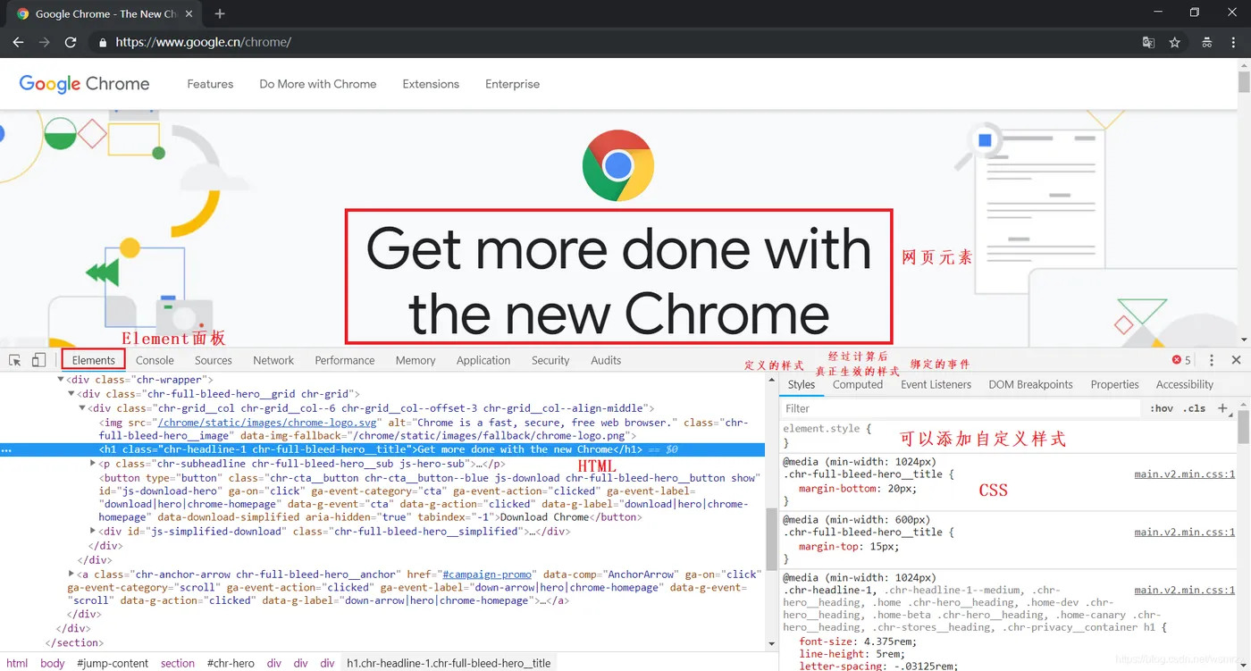Click the padlock site info icon
The image size is (1251, 671).
pyautogui.click(x=103, y=42)
